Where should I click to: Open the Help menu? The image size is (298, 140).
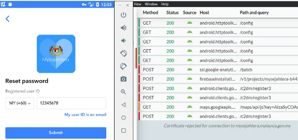point(165,4)
